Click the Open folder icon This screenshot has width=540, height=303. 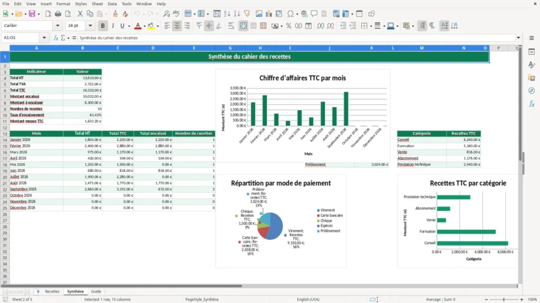18,14
